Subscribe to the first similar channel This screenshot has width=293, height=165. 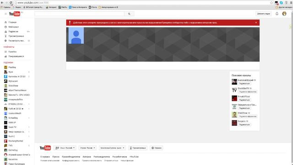[244, 83]
